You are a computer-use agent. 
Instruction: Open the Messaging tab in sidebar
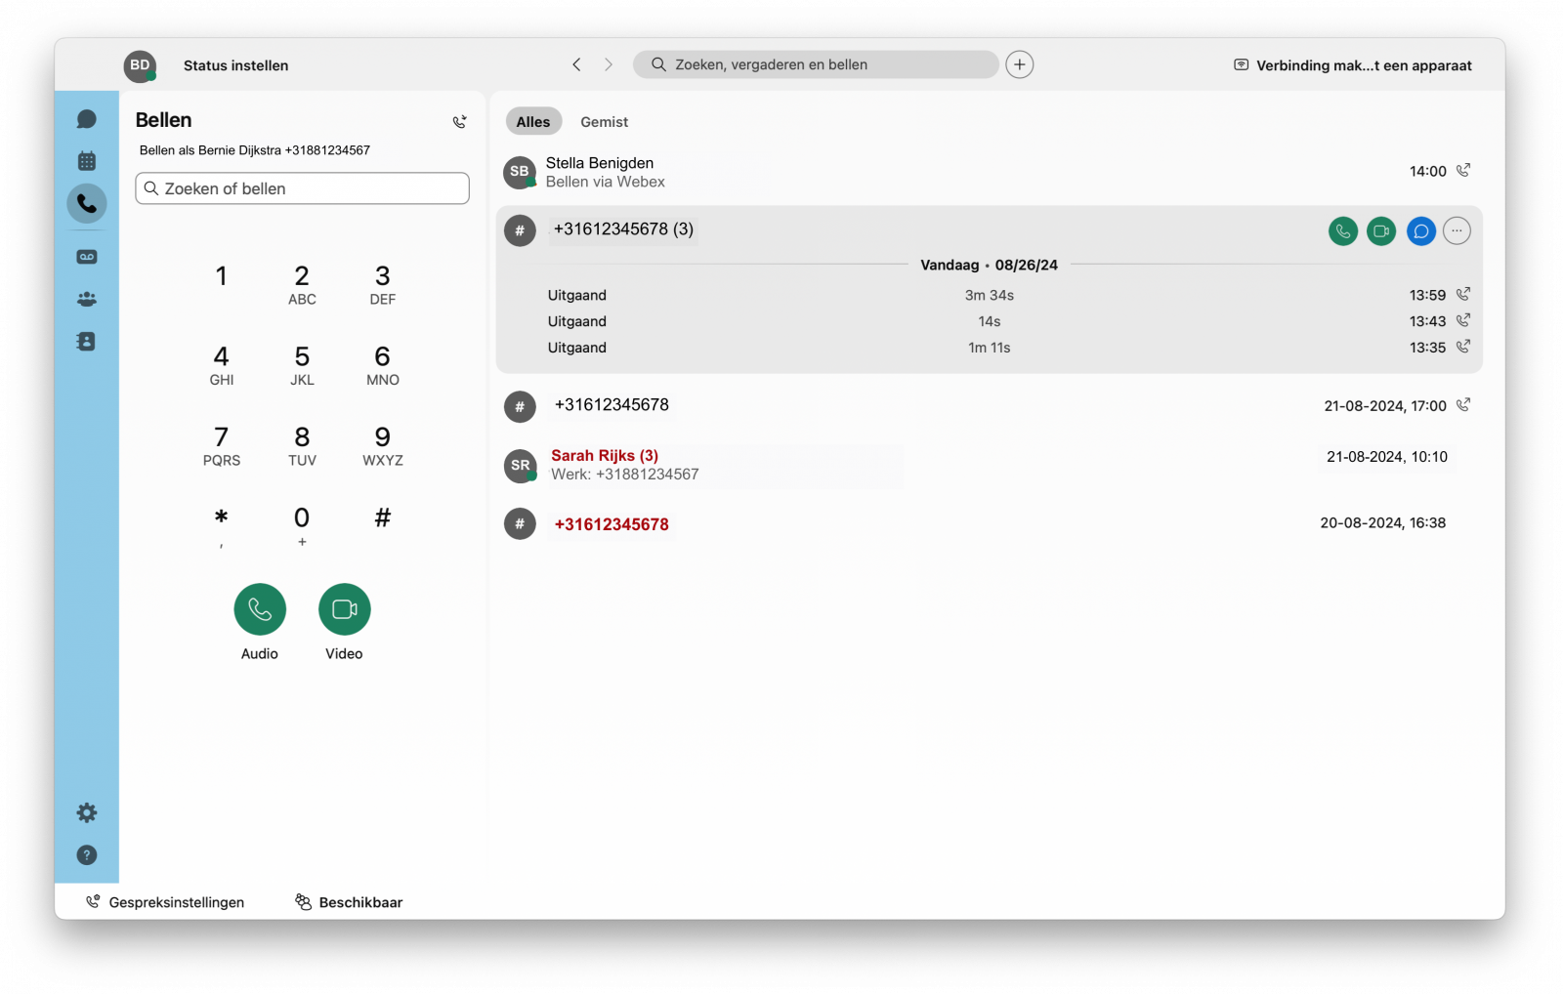[x=86, y=119]
